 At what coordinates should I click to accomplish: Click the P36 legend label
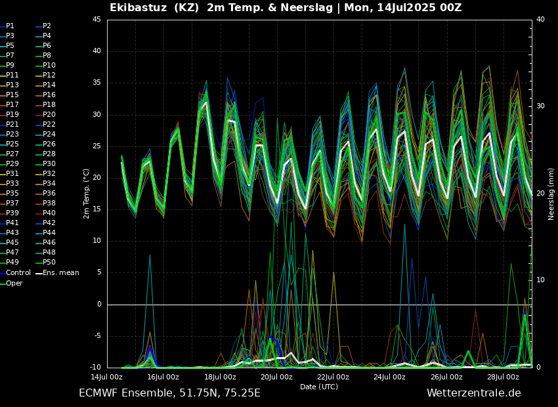(49, 193)
